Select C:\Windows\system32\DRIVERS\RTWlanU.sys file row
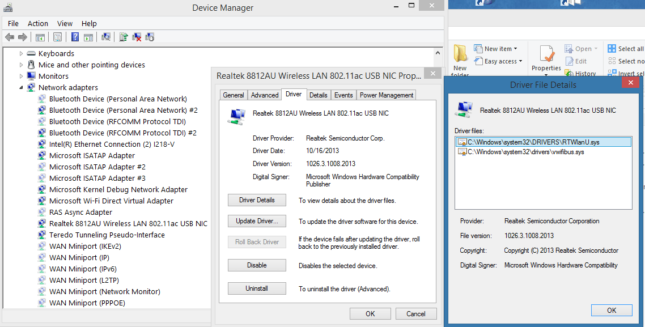 (544, 142)
